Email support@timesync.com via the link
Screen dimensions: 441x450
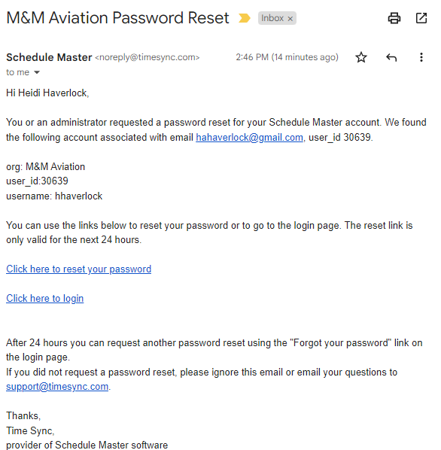coord(57,387)
